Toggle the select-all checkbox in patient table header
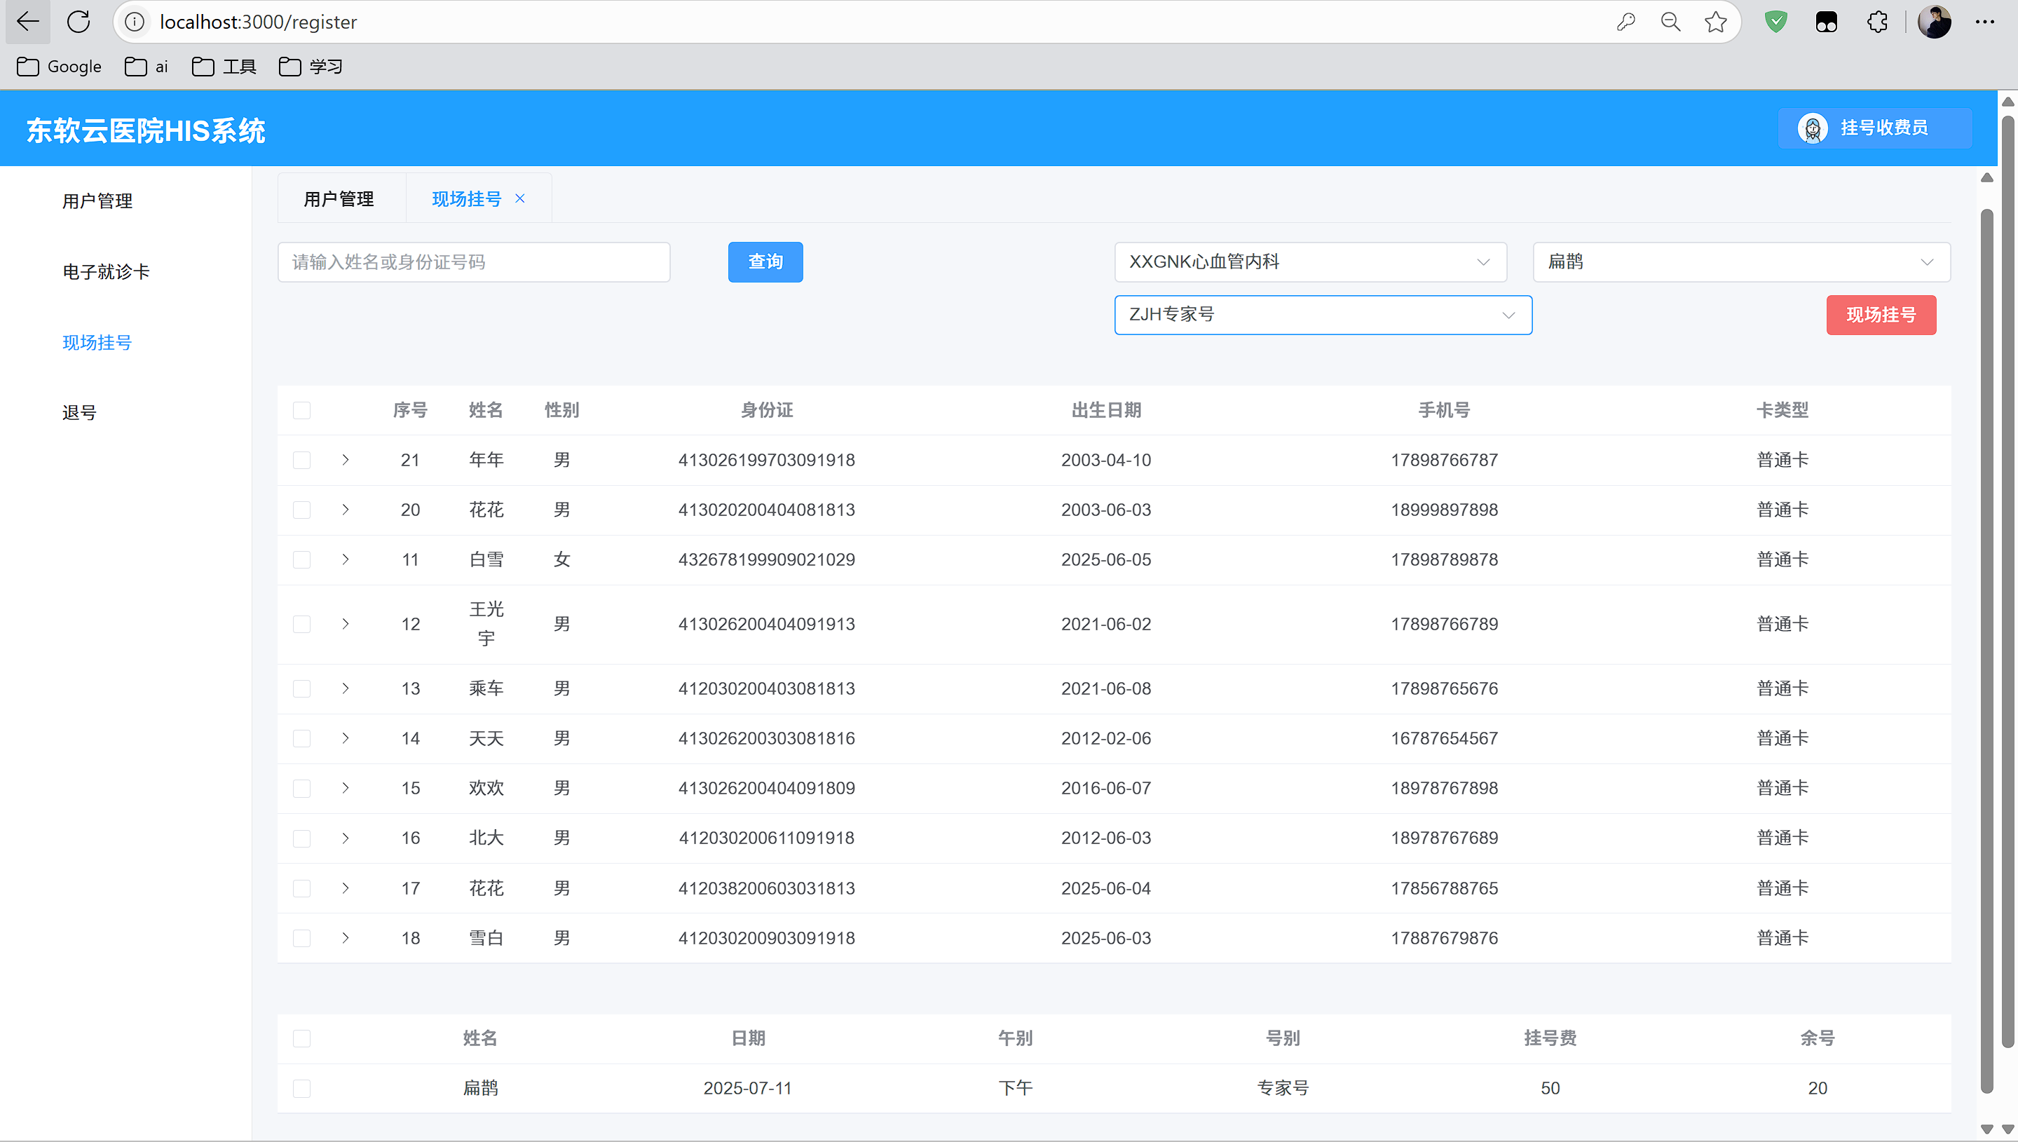Image resolution: width=2018 pixels, height=1142 pixels. (302, 410)
